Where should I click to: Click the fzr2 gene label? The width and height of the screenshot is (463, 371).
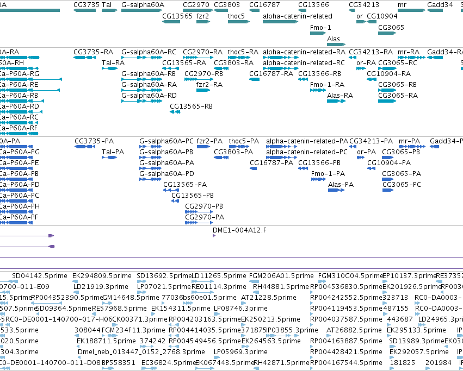point(202,16)
